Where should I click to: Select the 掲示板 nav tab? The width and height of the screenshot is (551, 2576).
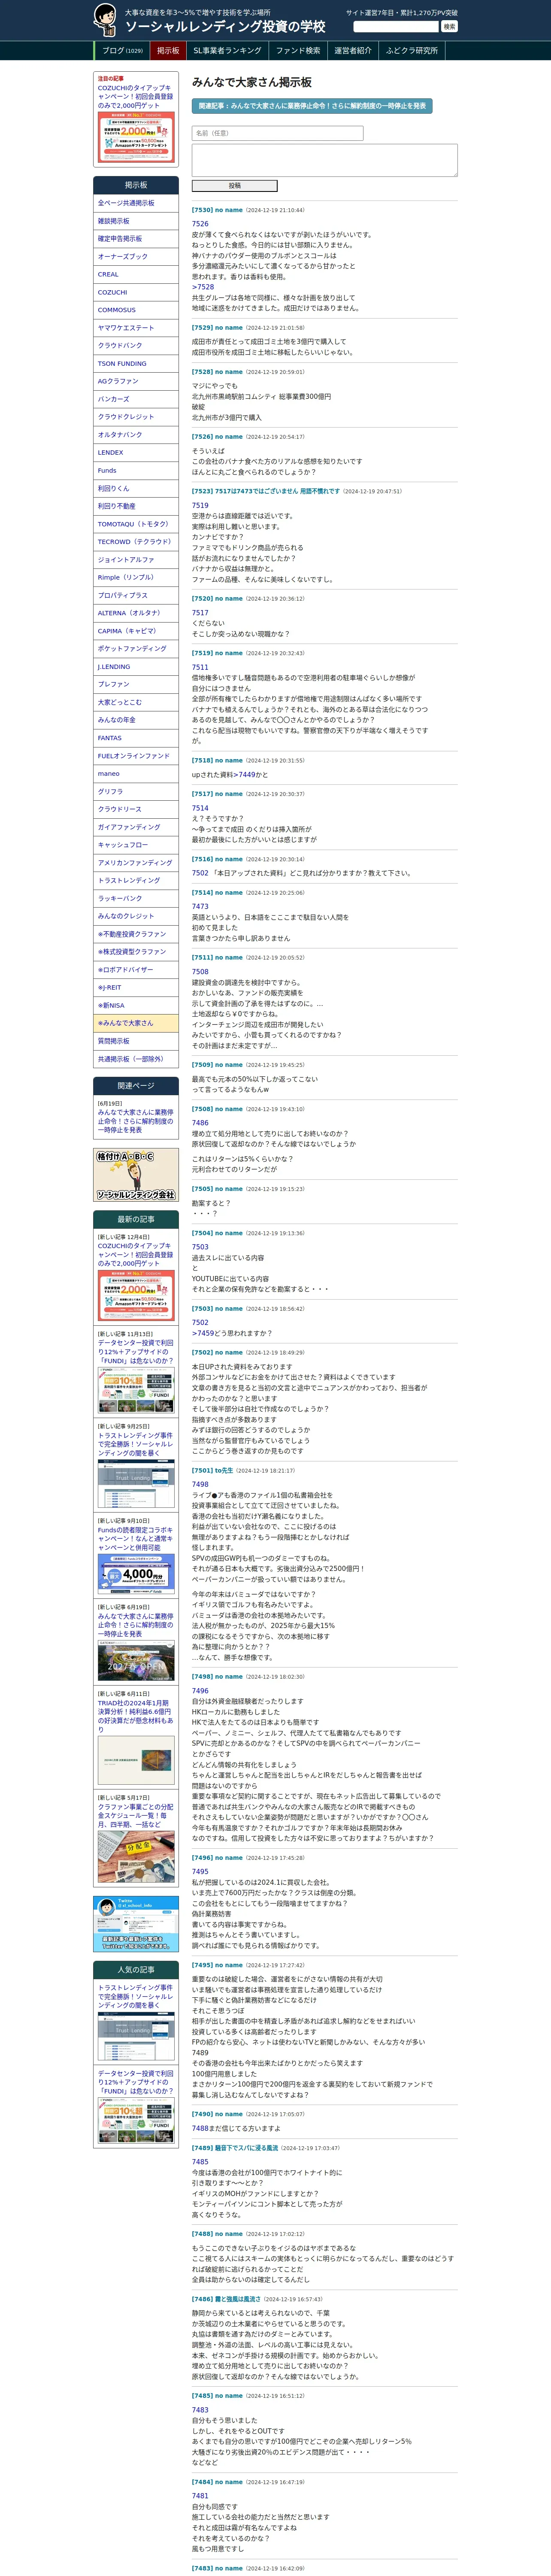(168, 51)
